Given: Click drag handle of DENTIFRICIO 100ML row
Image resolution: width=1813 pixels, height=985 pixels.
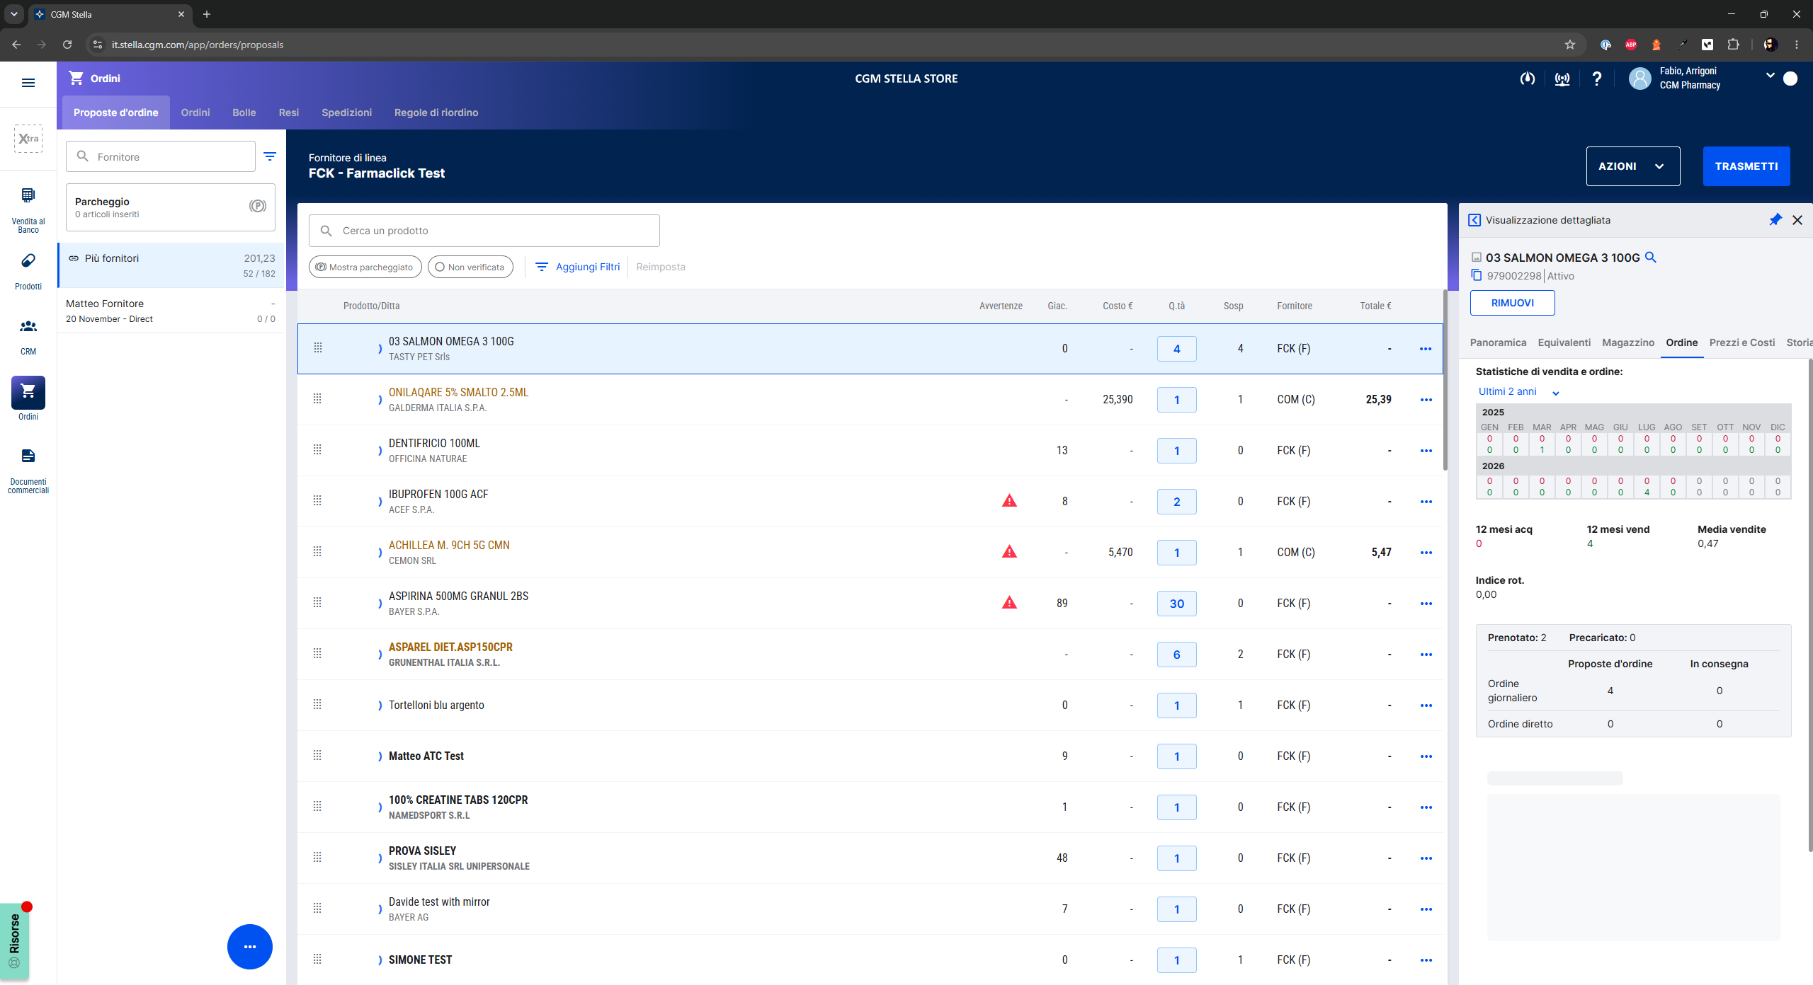Looking at the screenshot, I should tap(317, 450).
